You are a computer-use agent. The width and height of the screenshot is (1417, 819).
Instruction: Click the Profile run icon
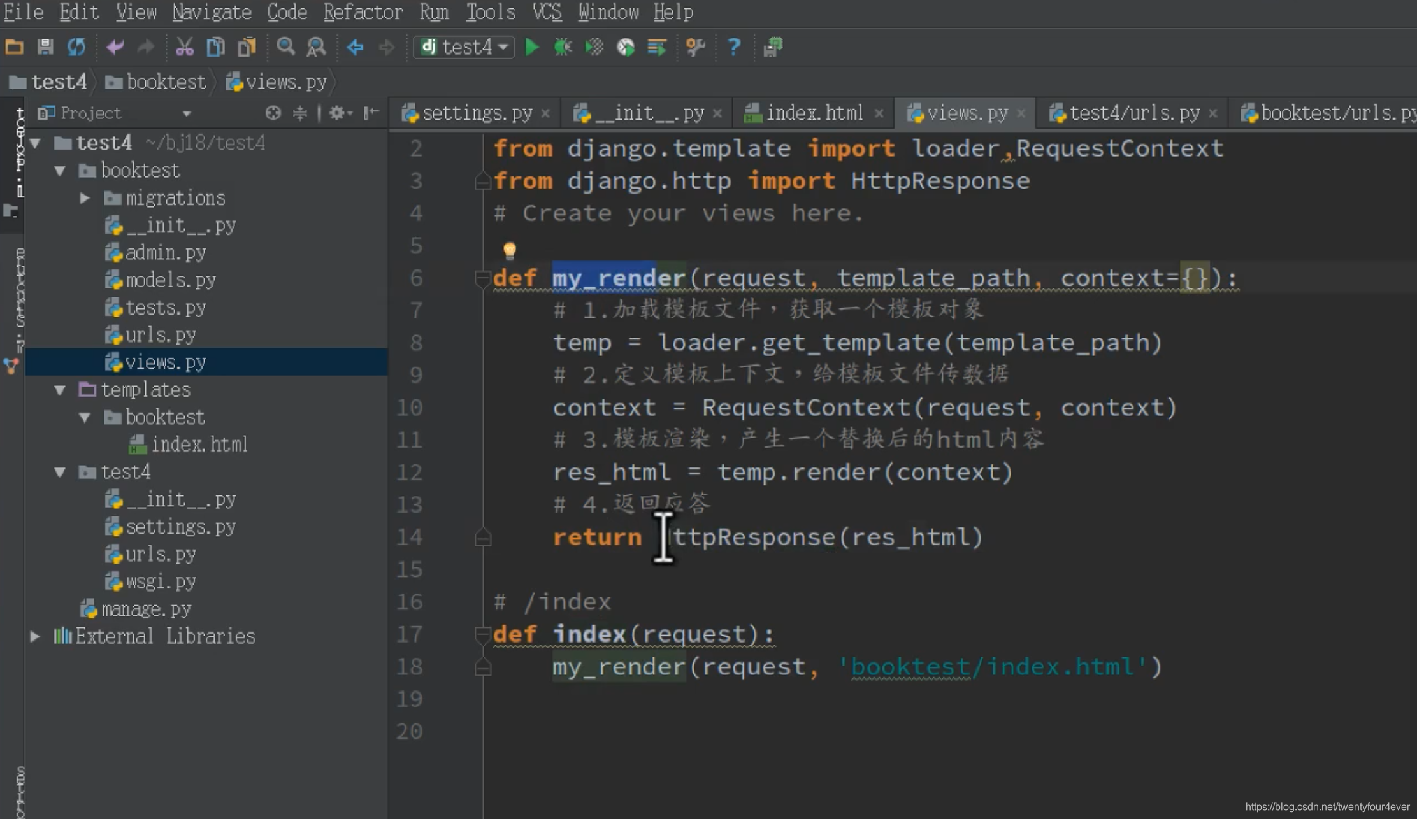pos(626,47)
